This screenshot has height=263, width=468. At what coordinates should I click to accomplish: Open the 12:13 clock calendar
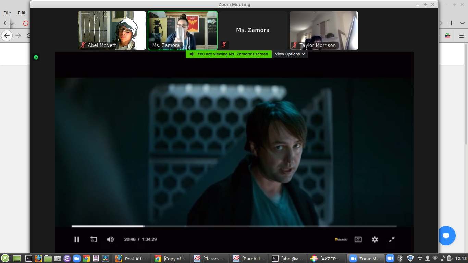pos(461,259)
